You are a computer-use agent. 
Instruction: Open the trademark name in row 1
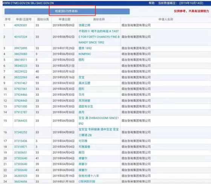tap(84, 25)
